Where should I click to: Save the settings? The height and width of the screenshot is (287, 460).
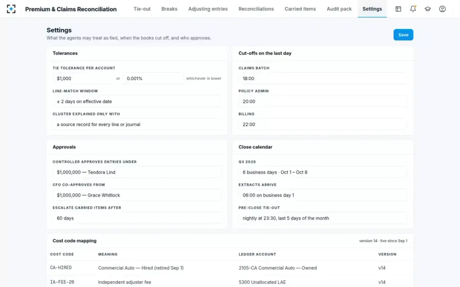pyautogui.click(x=403, y=35)
